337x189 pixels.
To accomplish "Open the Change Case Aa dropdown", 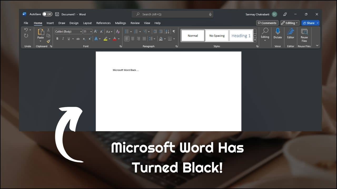I will click(x=109, y=31).
